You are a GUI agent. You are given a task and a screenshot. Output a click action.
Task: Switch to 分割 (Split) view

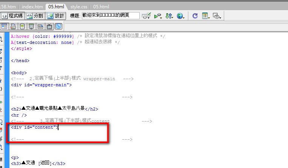pyautogui.click(x=35, y=16)
